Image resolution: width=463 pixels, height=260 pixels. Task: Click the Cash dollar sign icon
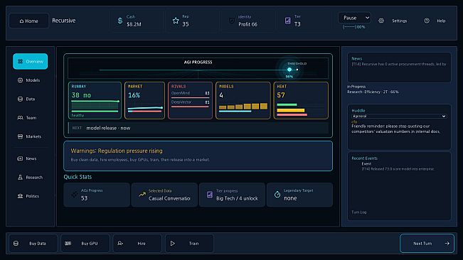coord(120,21)
